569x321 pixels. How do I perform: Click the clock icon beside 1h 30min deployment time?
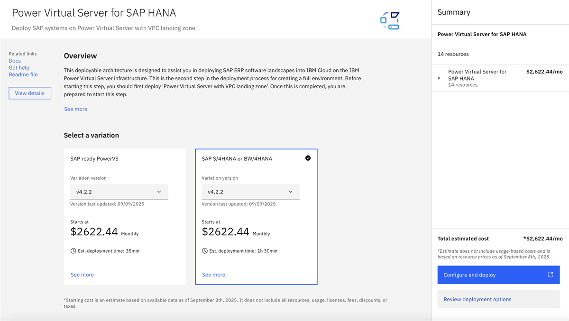coord(205,251)
